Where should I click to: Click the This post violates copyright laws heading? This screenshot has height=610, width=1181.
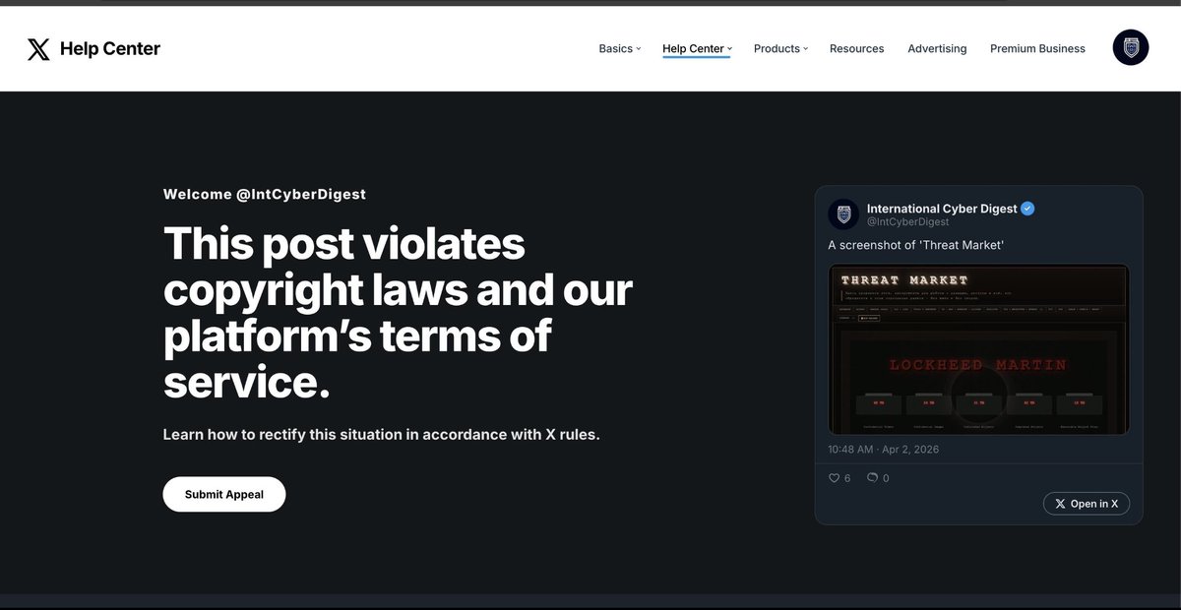398,312
